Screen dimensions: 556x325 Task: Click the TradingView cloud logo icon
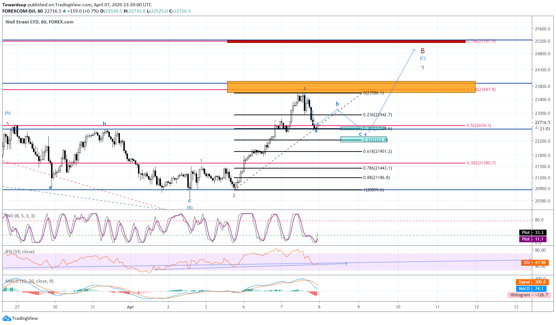point(7,318)
